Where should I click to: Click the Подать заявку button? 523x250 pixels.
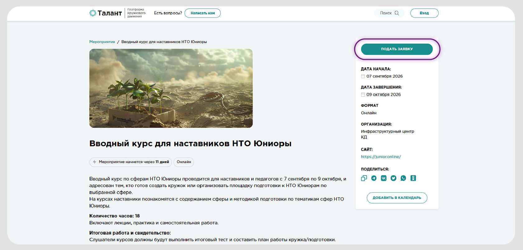click(397, 49)
